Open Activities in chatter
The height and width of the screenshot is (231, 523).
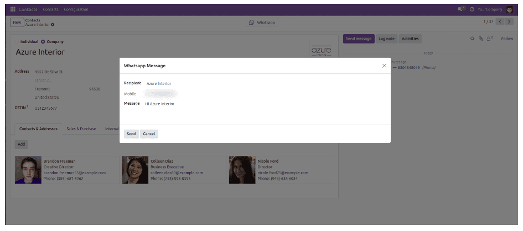point(410,39)
